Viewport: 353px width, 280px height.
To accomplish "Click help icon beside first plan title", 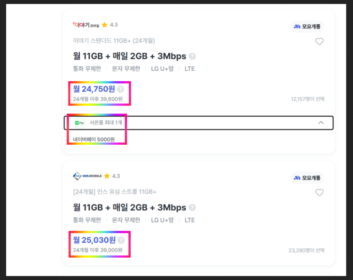I will (x=192, y=56).
